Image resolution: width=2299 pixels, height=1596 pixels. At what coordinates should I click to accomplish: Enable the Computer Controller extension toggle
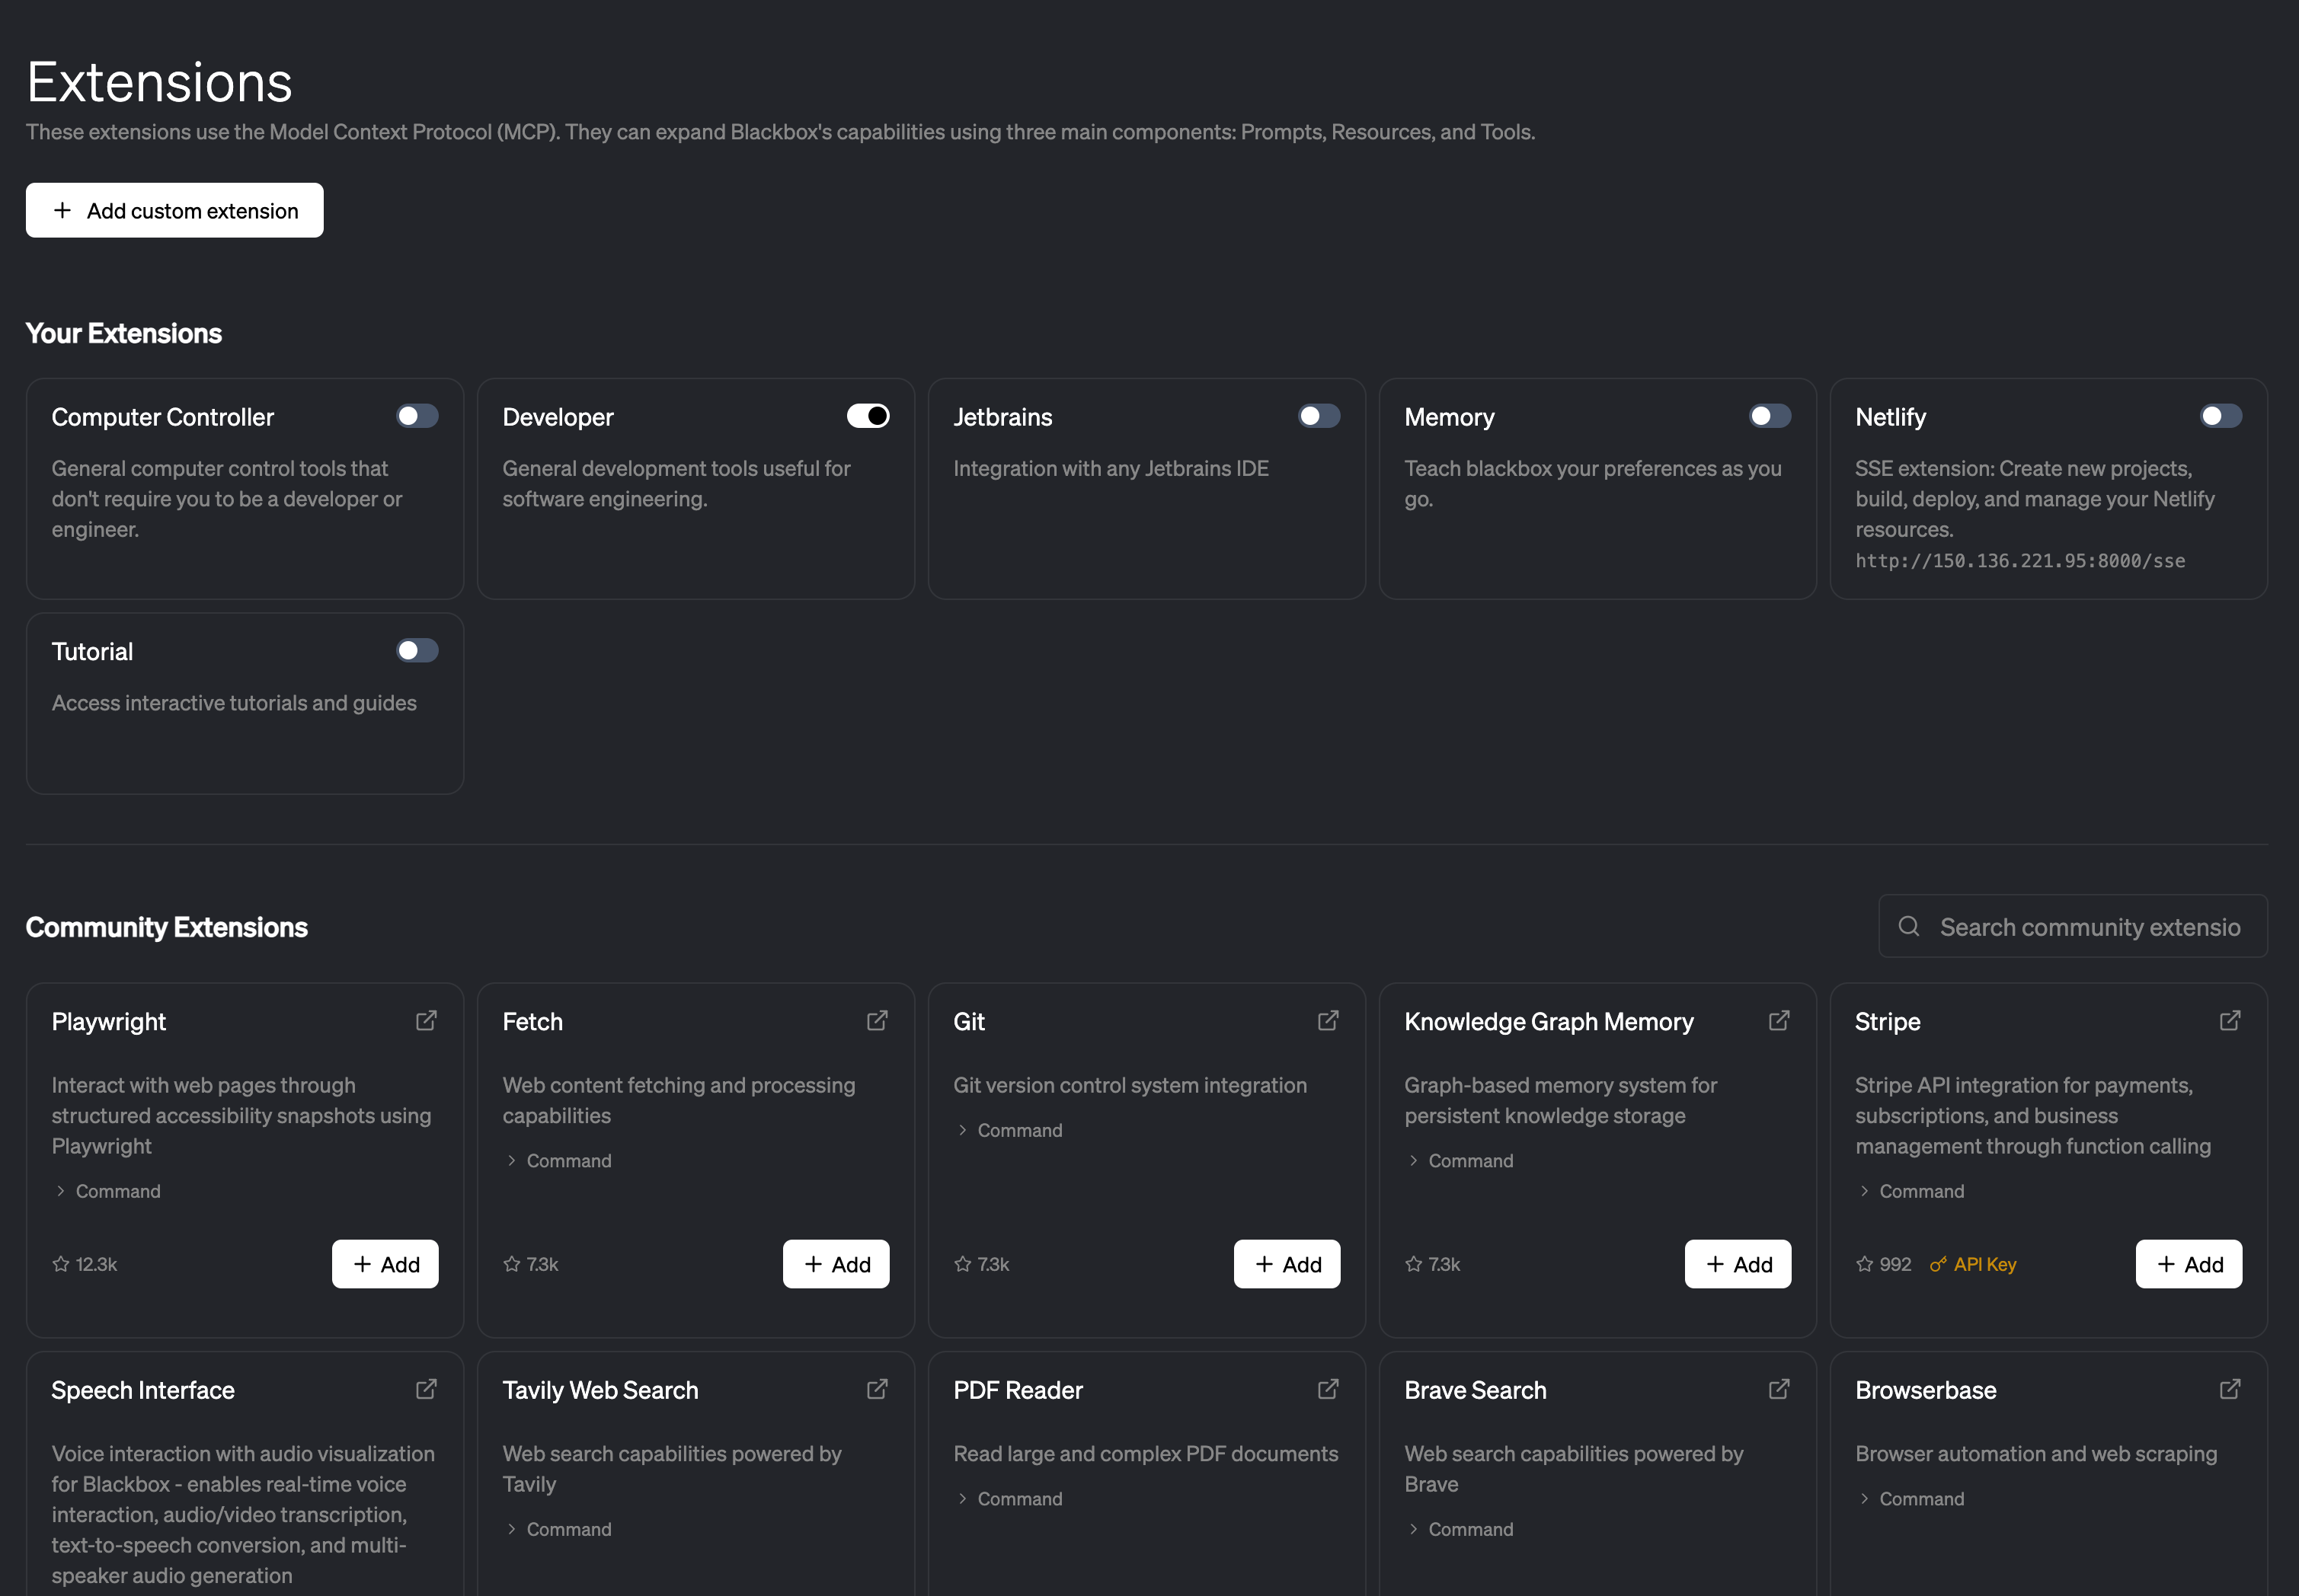click(x=417, y=416)
